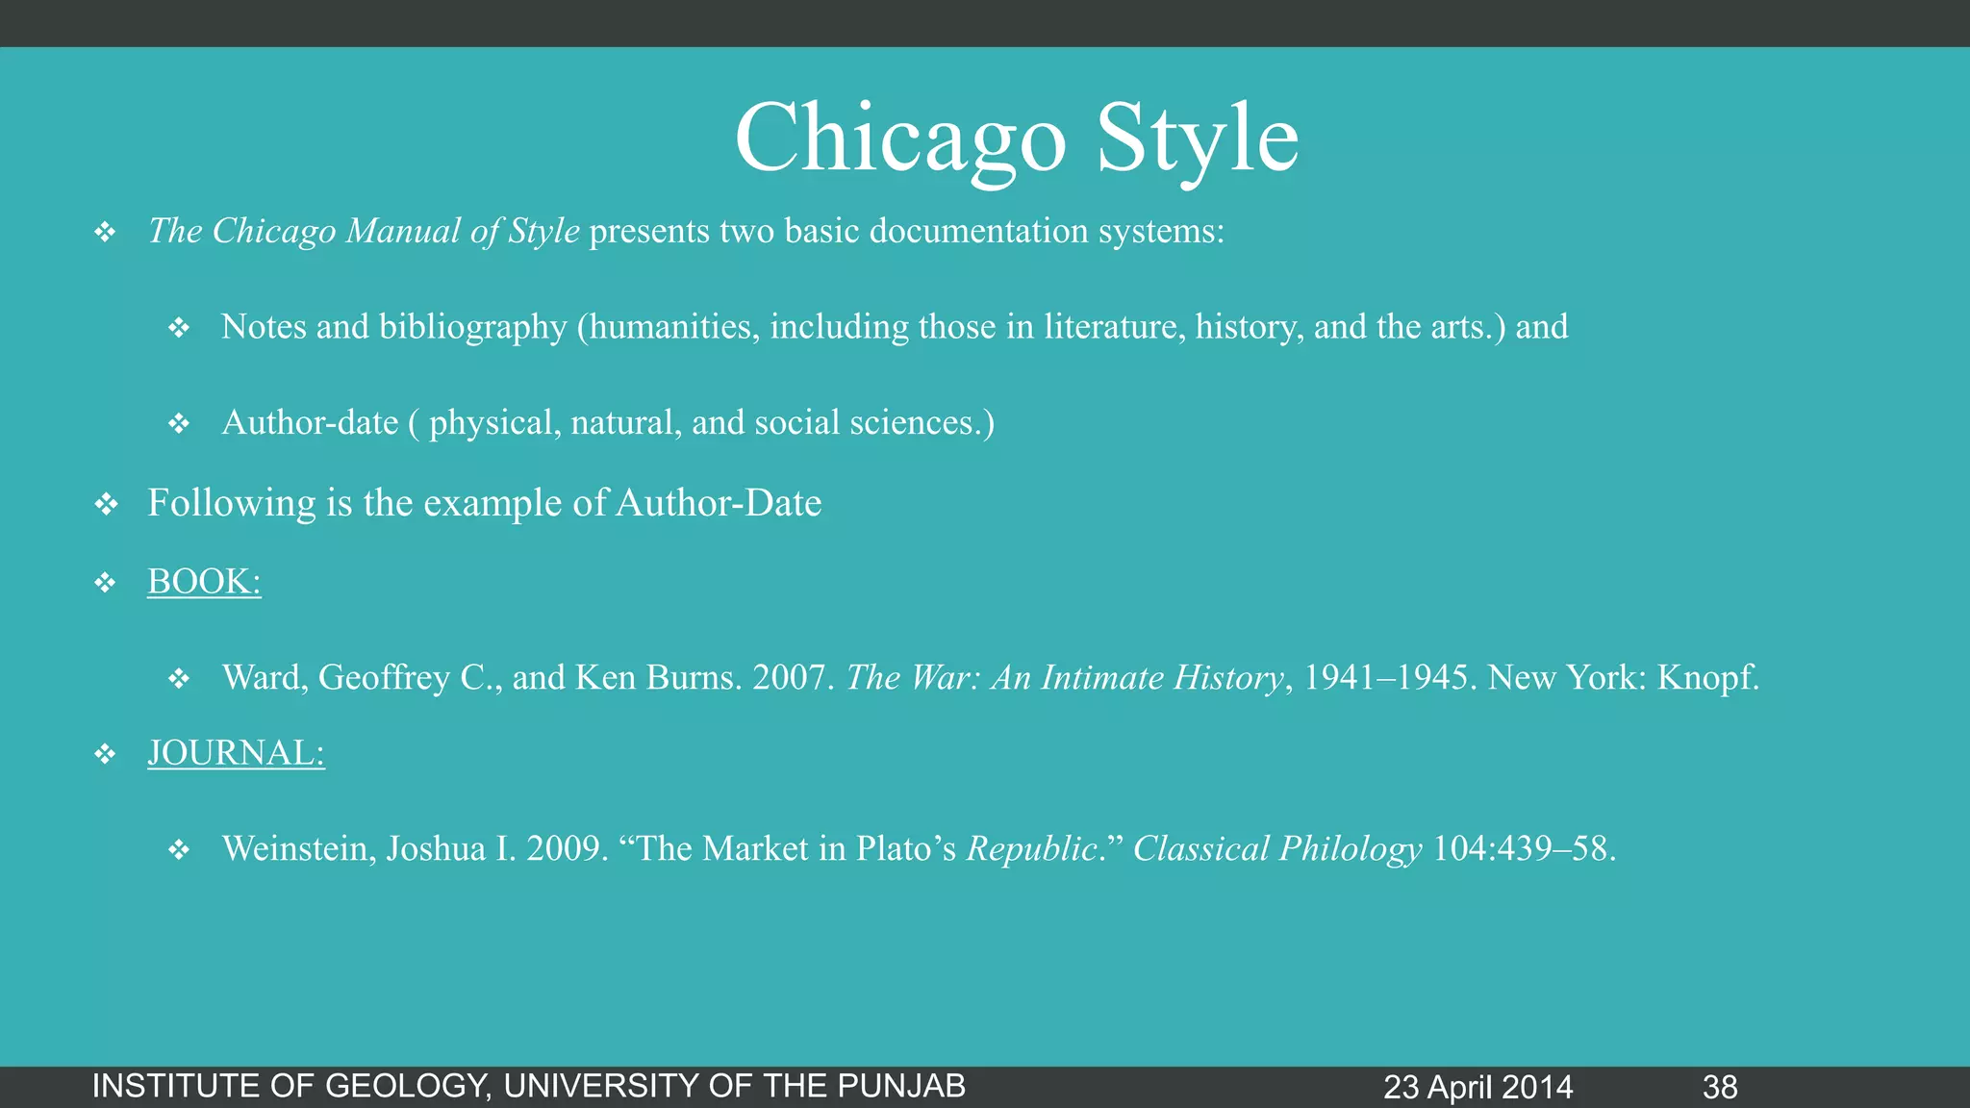Click the diamond bullet before 'BOOK:'
Screen dimensions: 1970x1108
(106, 583)
